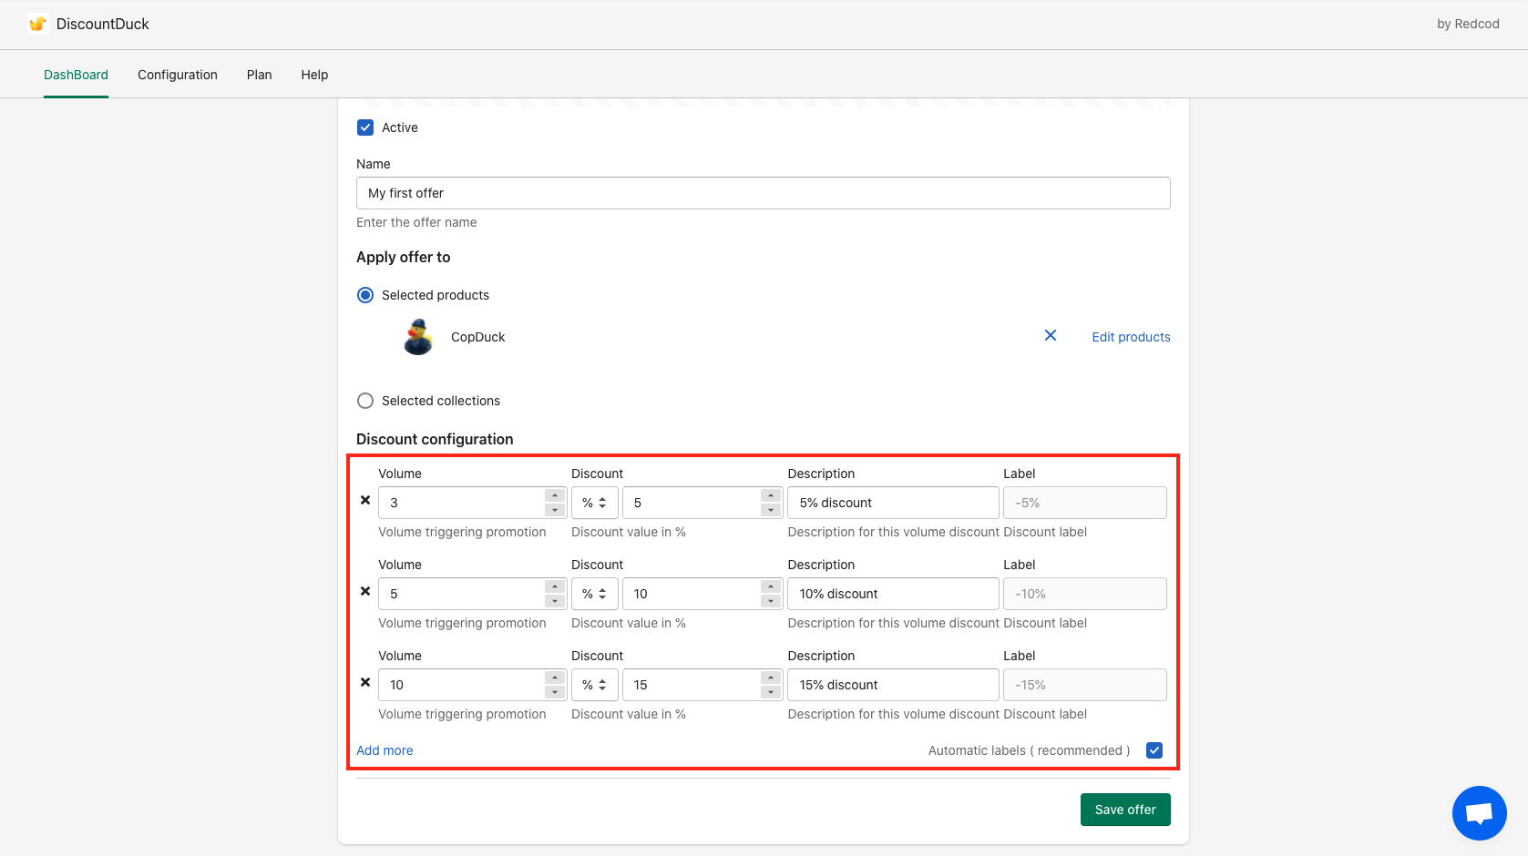The image size is (1528, 856).
Task: Click the Save offer button
Action: click(1125, 810)
